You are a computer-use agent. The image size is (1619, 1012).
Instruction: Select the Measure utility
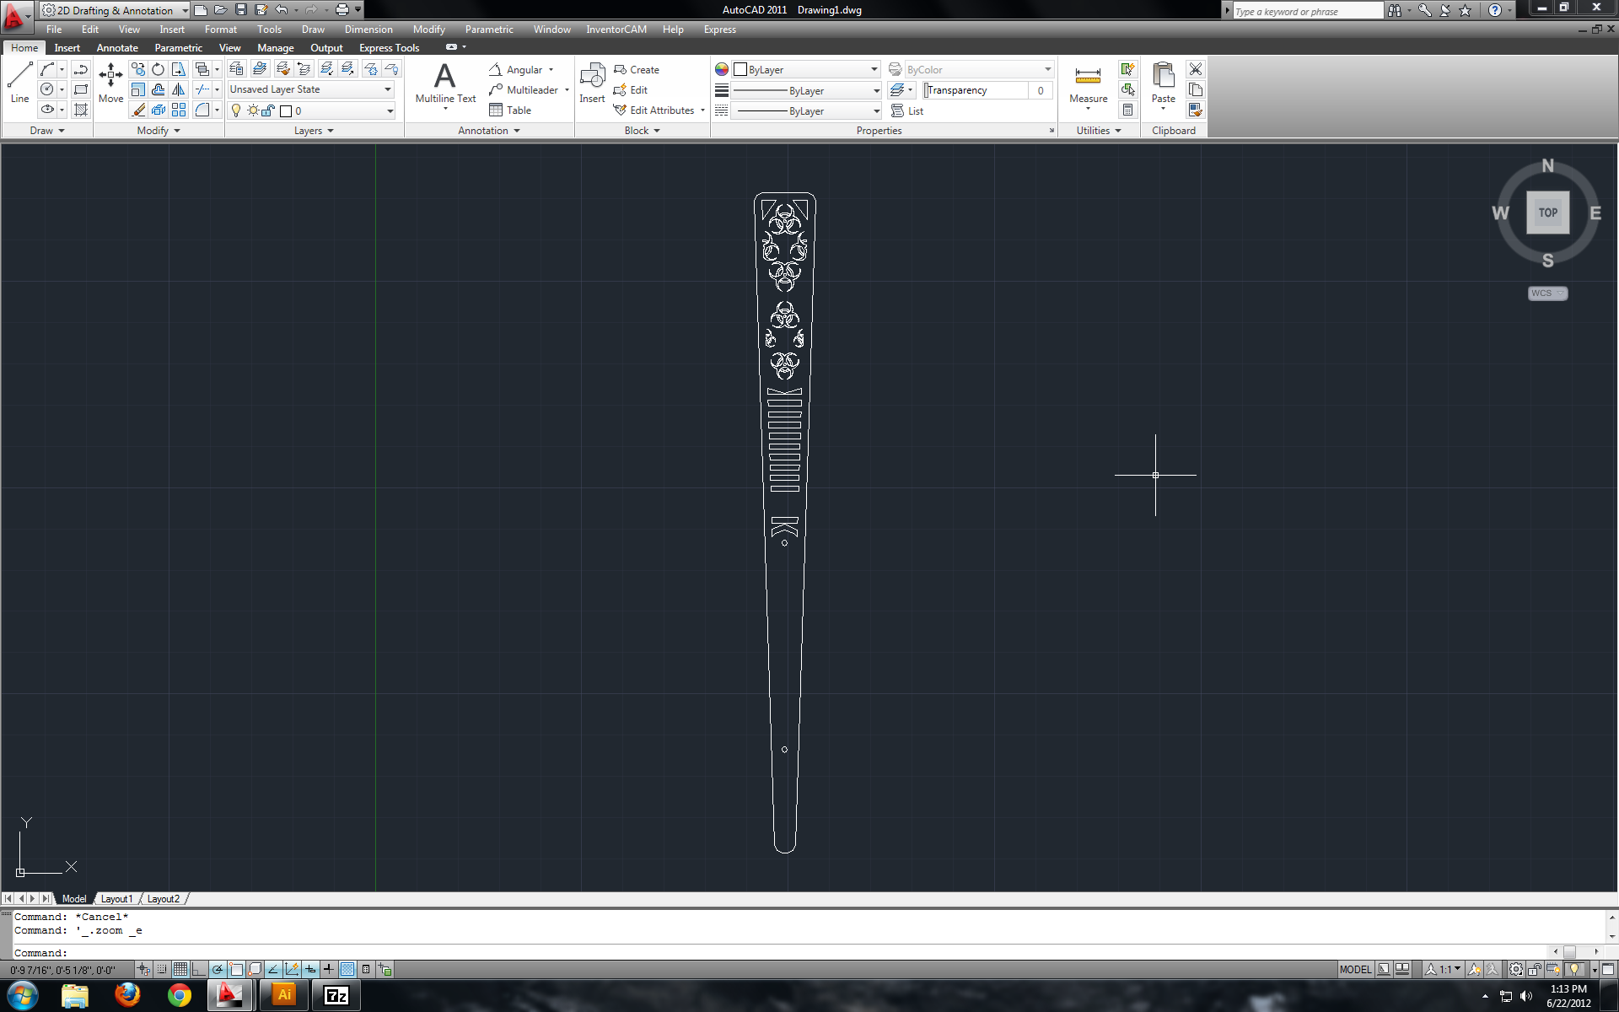click(1088, 82)
